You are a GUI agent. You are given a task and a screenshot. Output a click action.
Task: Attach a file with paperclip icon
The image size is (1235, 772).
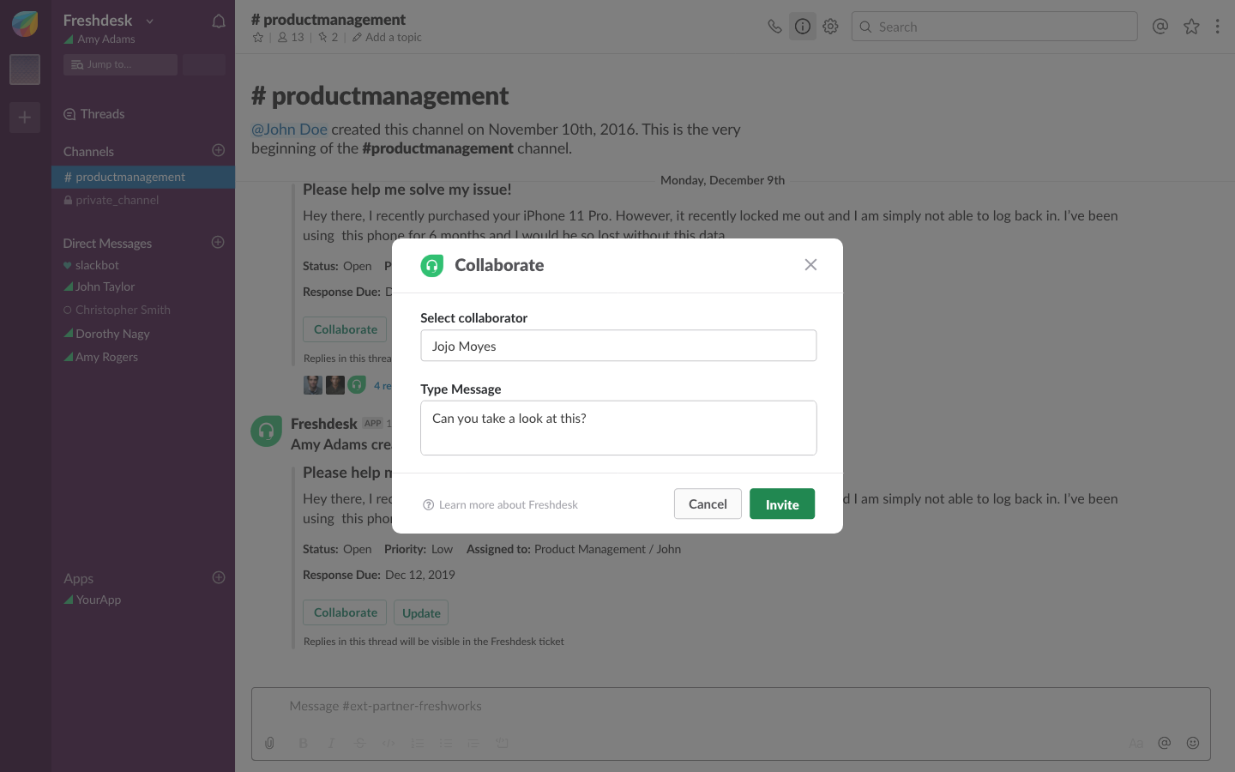coord(269,743)
